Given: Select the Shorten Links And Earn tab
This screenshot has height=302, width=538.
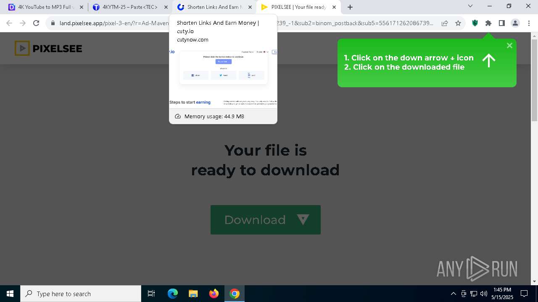Looking at the screenshot, I should (x=214, y=7).
